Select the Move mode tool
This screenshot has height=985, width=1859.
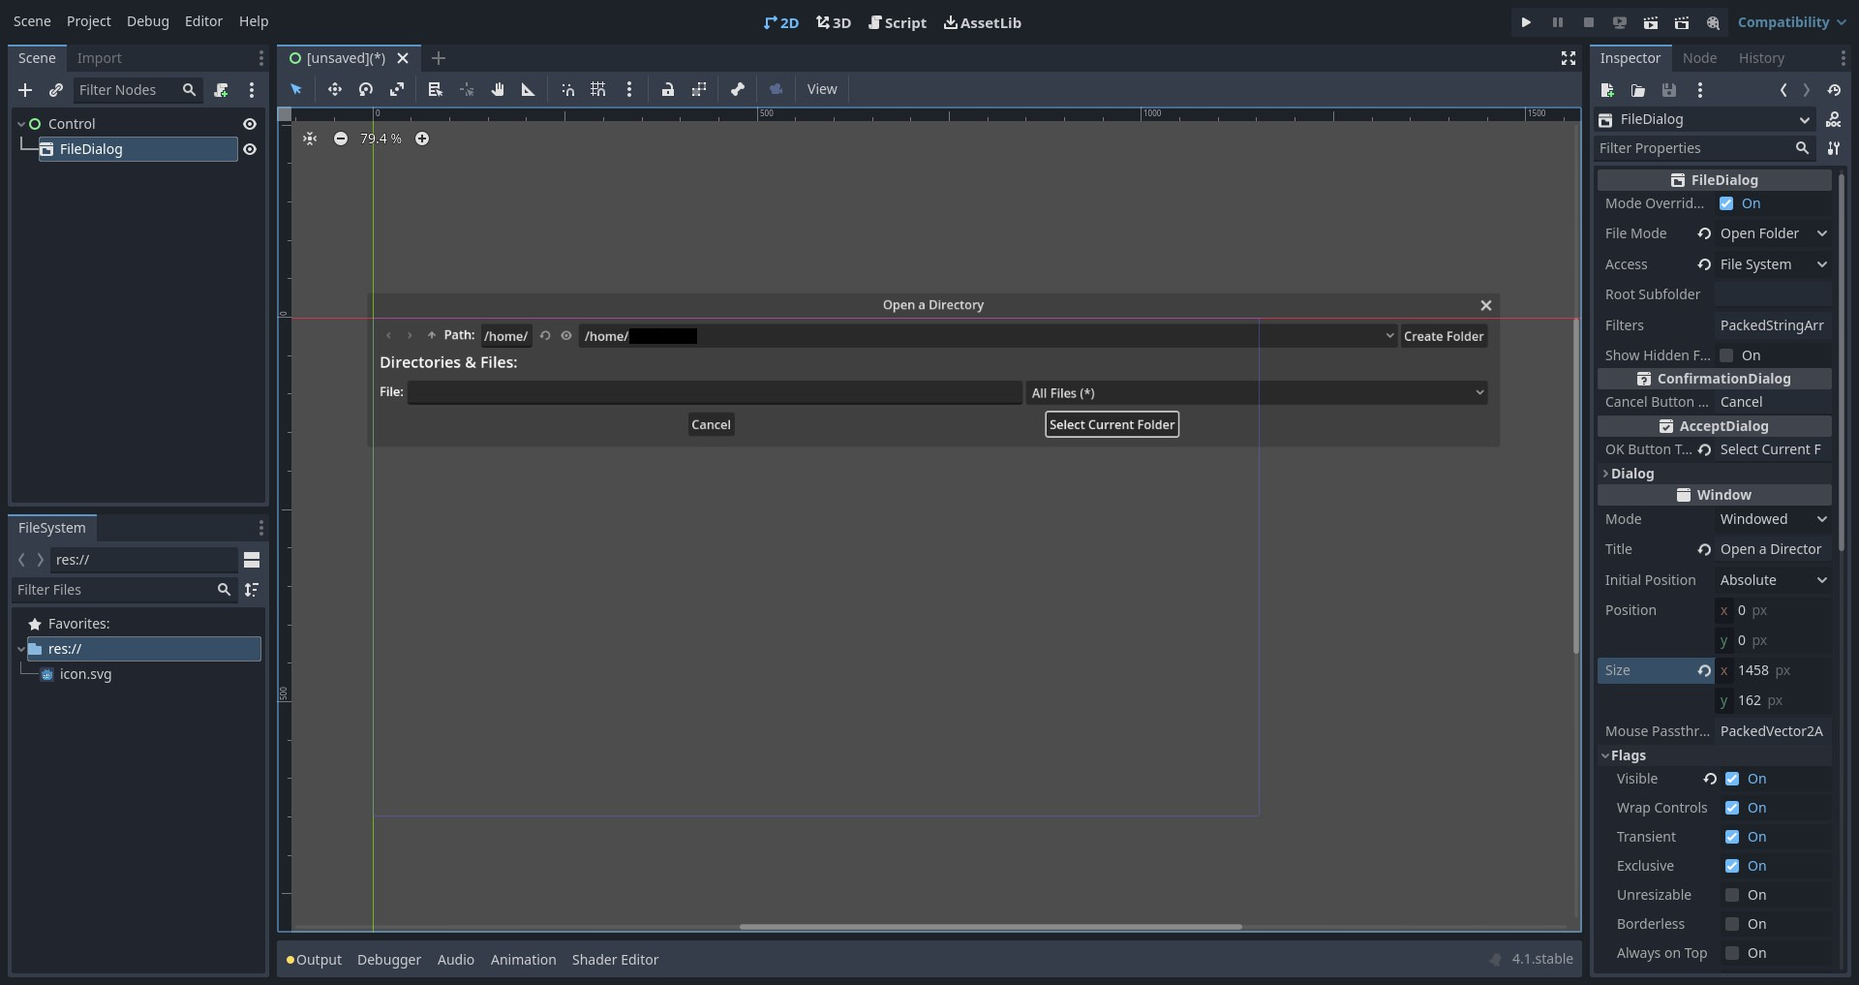(335, 89)
